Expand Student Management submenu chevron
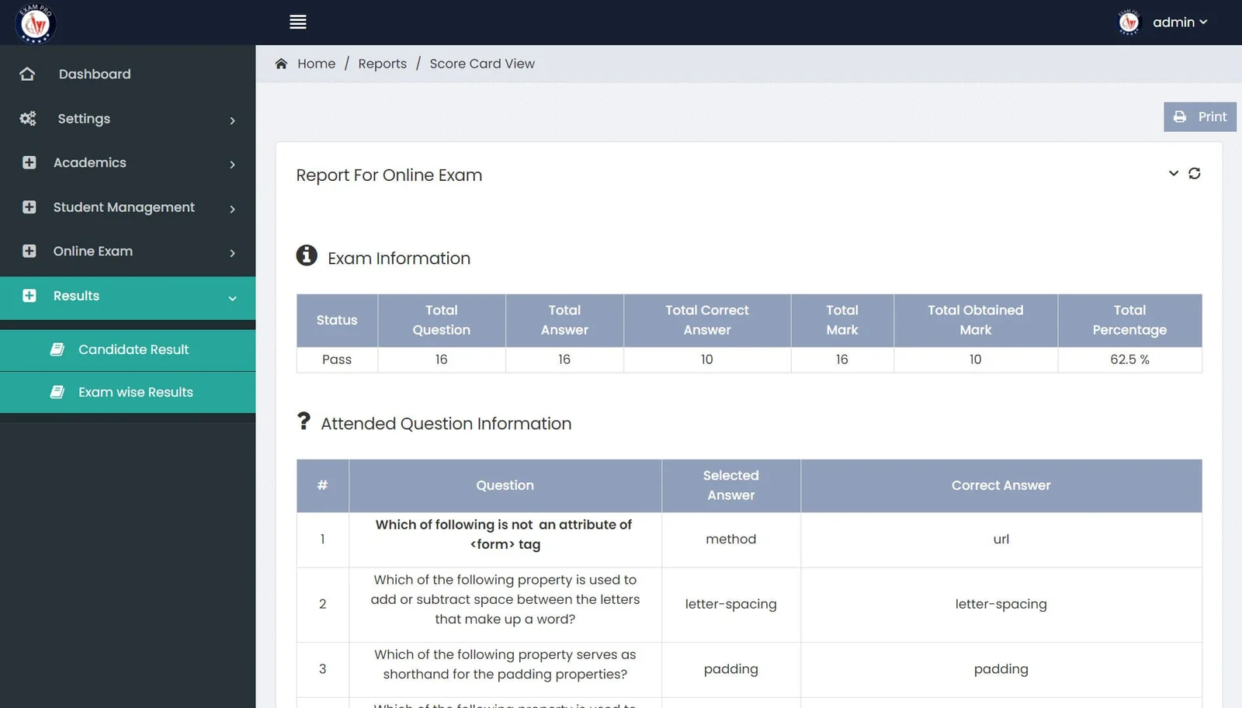The height and width of the screenshot is (708, 1242). [x=232, y=209]
